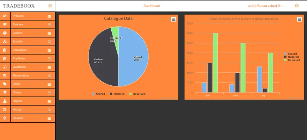
Task: Click the "June" axis label
Action: 236,96
